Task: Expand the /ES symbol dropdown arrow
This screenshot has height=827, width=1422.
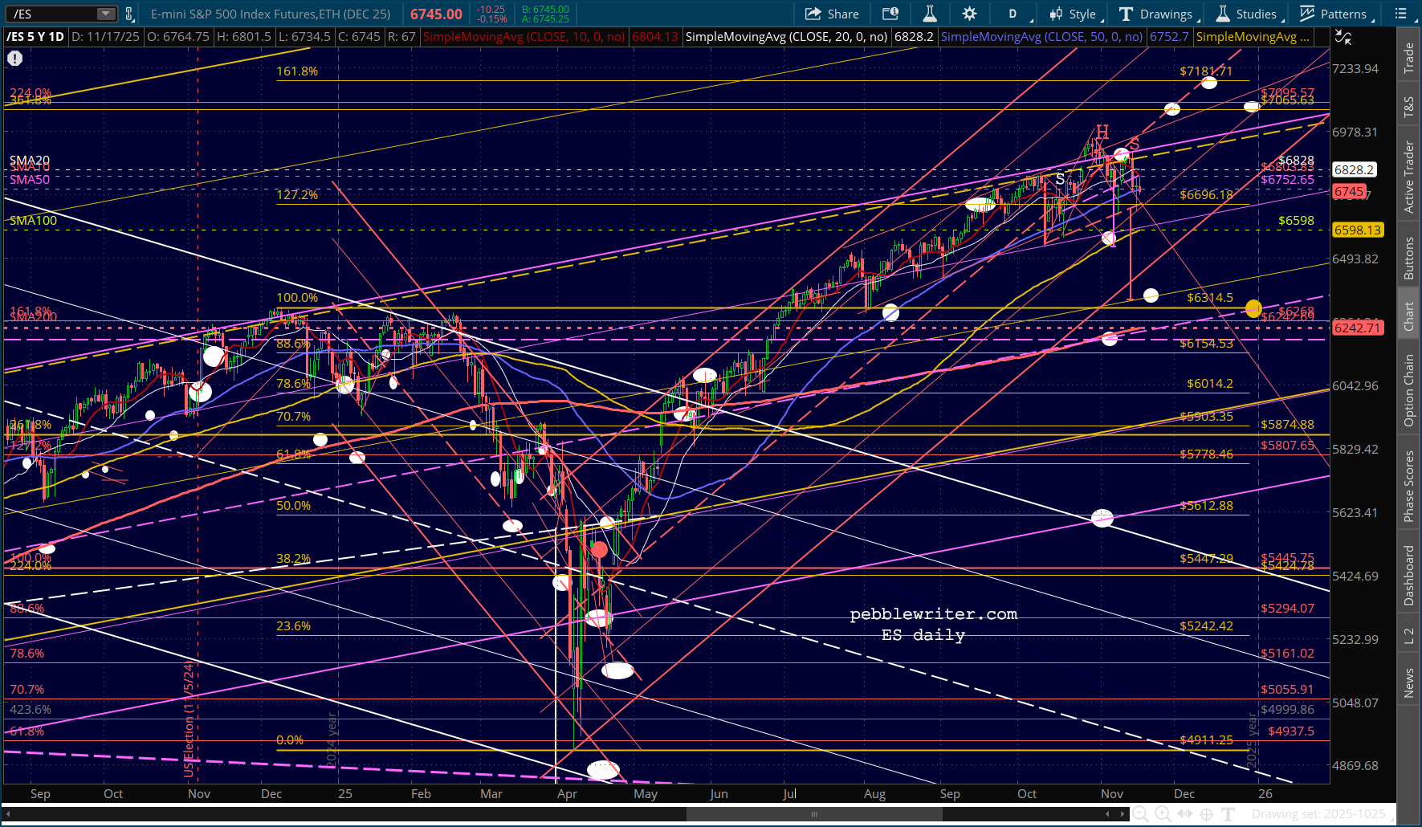Action: 106,14
